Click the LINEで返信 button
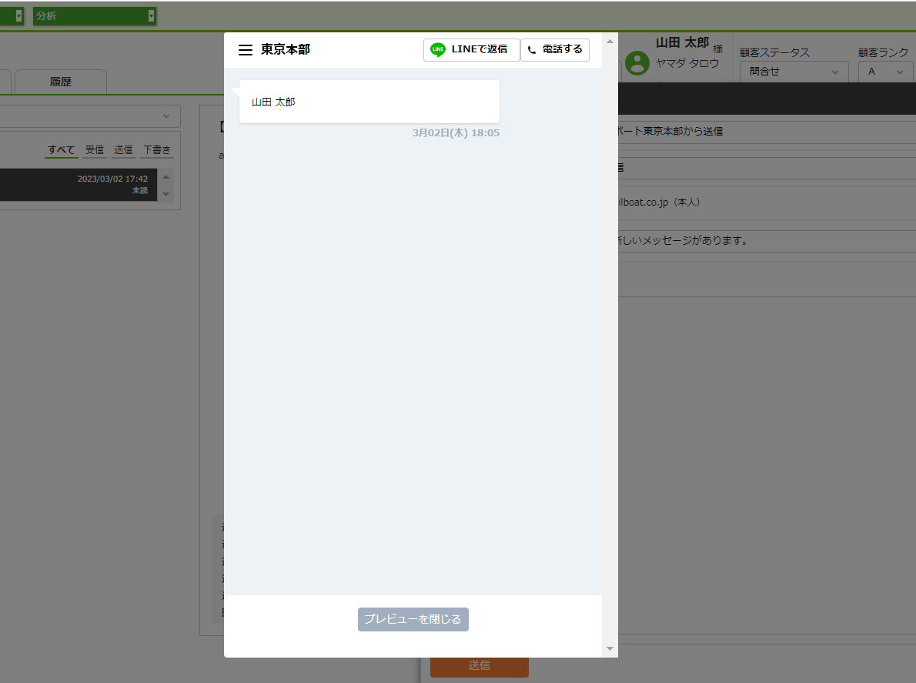 click(x=471, y=49)
